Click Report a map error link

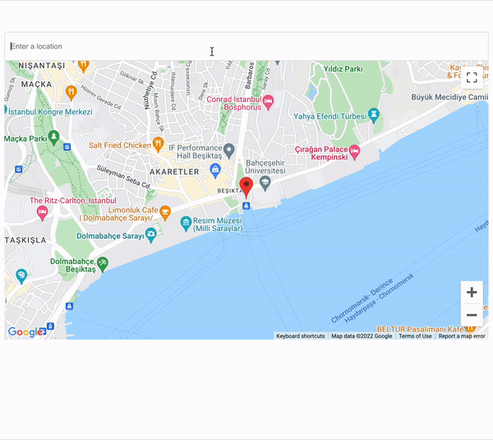462,336
